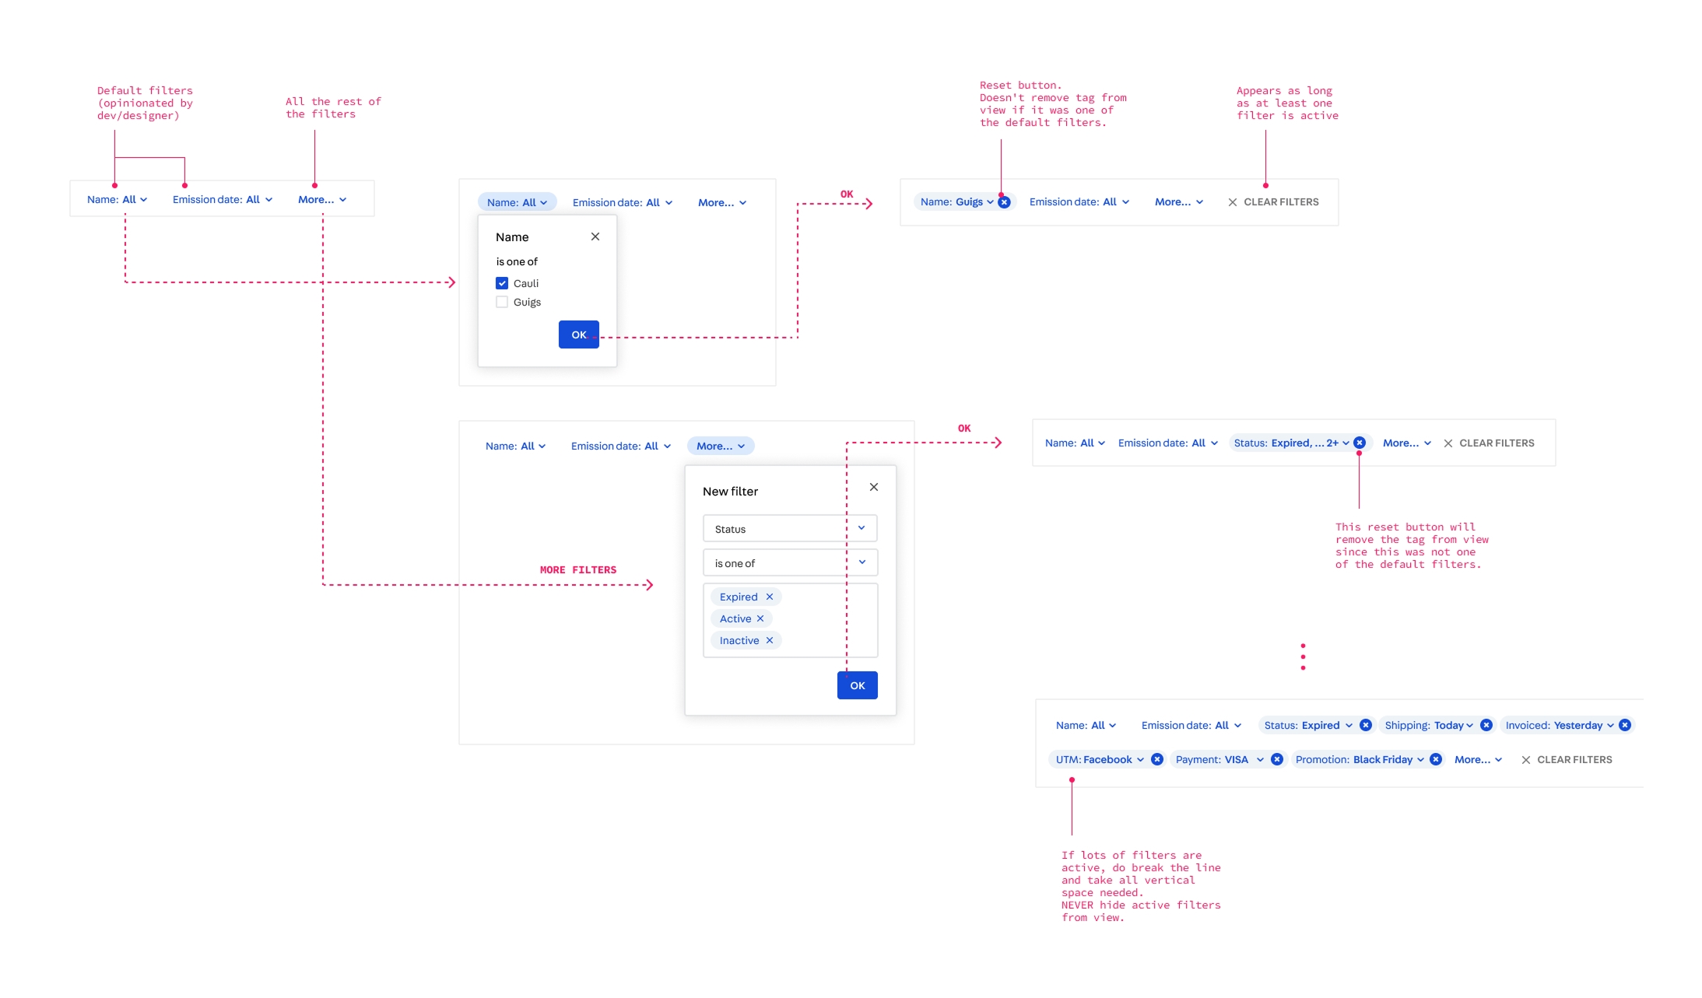Screen dimensions: 1702x998
Task: Open the highlighted More... menu above New filter
Action: tap(721, 446)
